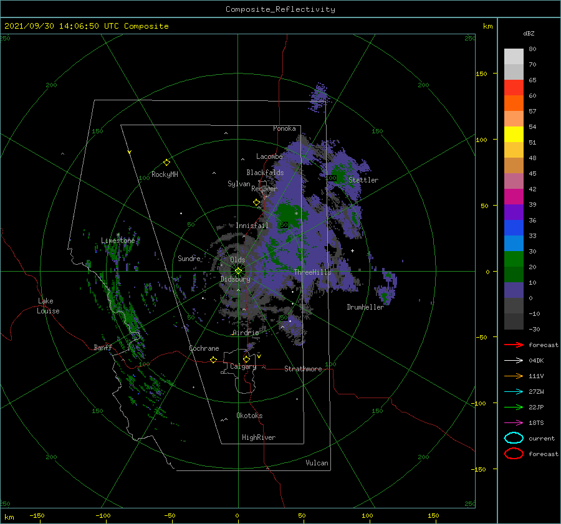Click the white 04DK arrow icon
The image size is (561, 524).
[x=514, y=361]
